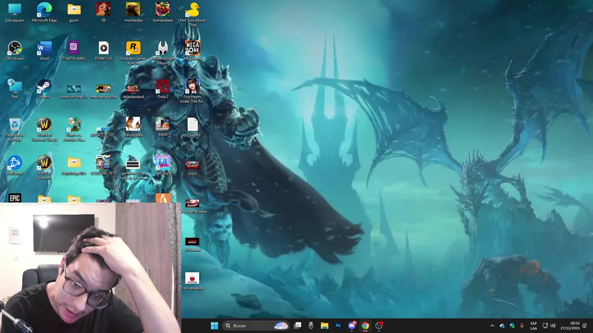
Task: Open File Explorer from the taskbar
Action: [x=324, y=326]
